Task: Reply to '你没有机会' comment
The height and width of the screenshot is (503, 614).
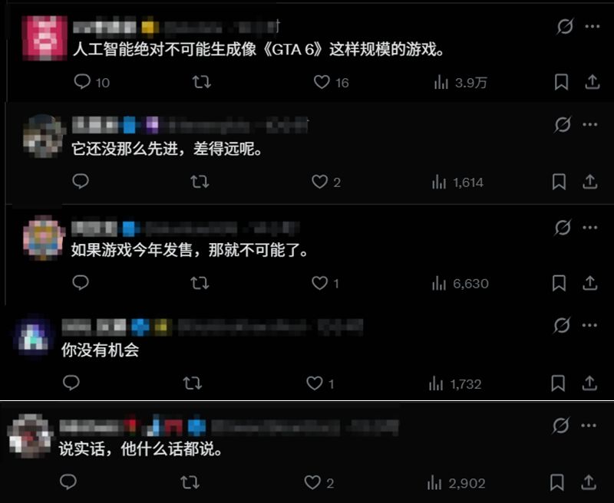Action: [x=71, y=383]
